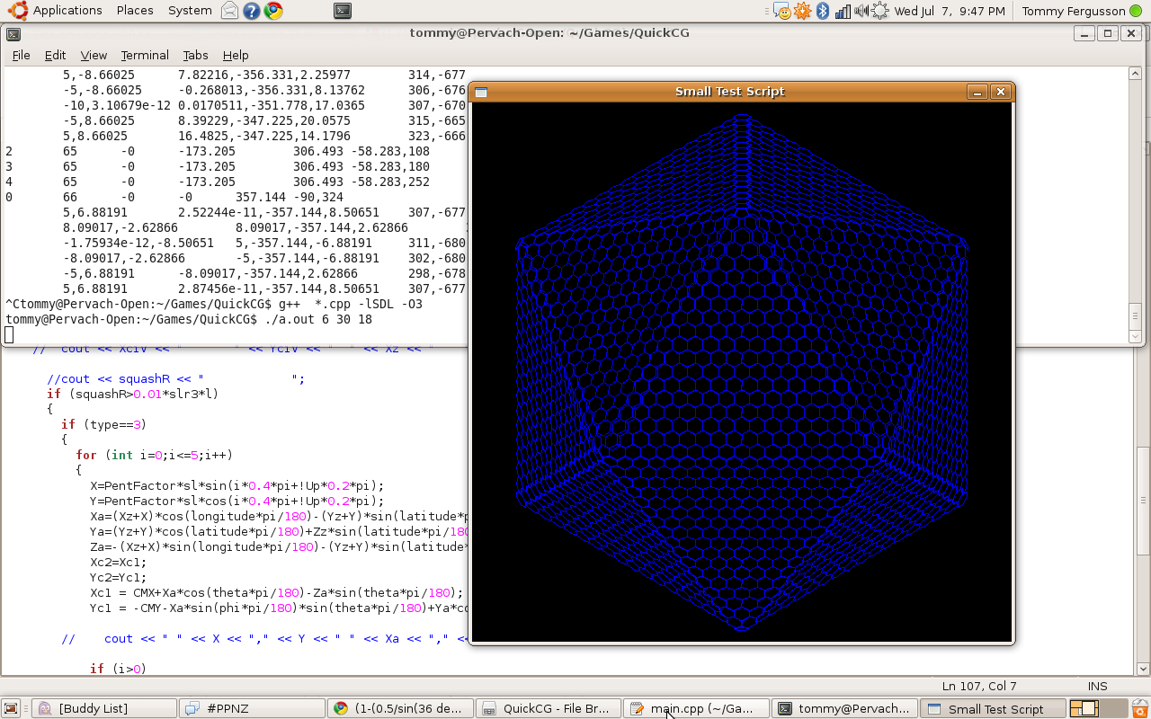Launch Google Chrome from the top panel
Image resolution: width=1151 pixels, height=719 pixels.
click(x=273, y=11)
